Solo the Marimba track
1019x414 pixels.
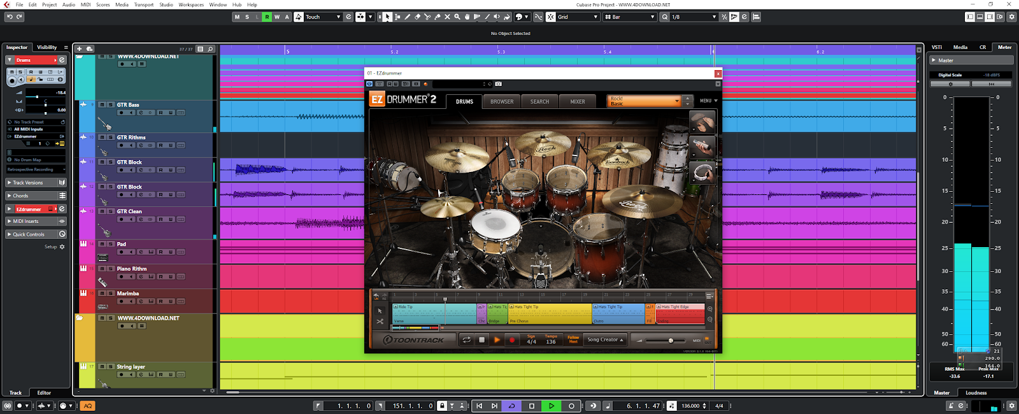click(x=110, y=294)
